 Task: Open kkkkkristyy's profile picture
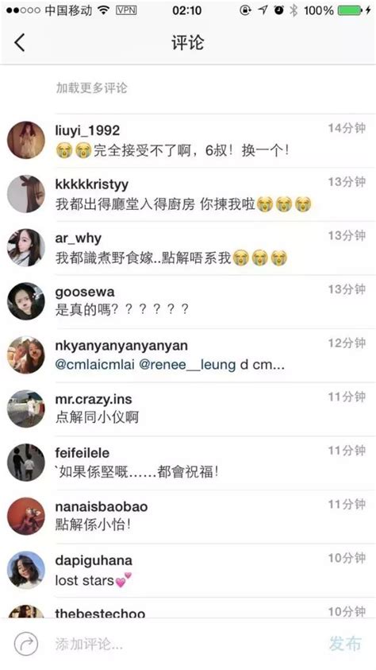tap(26, 194)
